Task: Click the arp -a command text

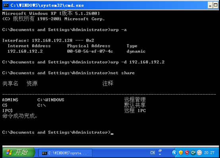Action: coord(118,30)
